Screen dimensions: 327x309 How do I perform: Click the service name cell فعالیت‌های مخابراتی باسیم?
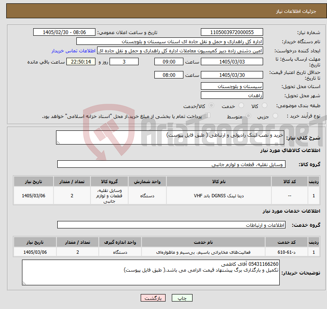point(203,252)
